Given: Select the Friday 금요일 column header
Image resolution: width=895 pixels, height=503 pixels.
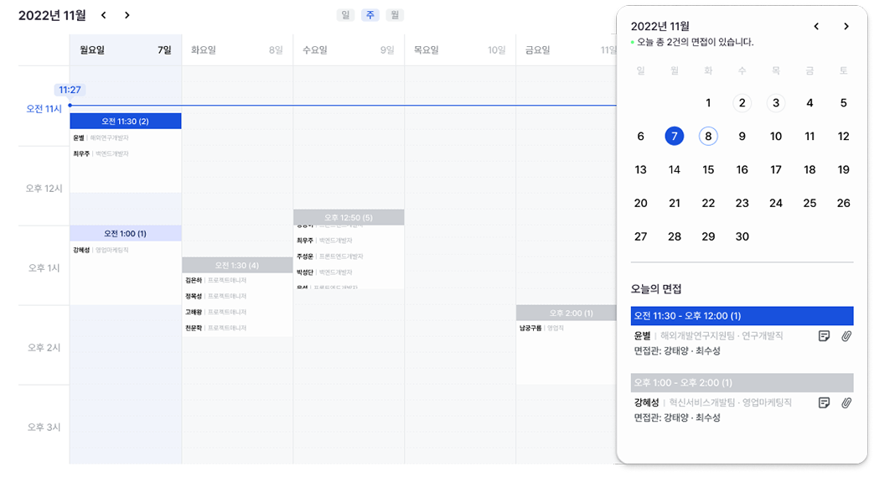Looking at the screenshot, I should 566,50.
